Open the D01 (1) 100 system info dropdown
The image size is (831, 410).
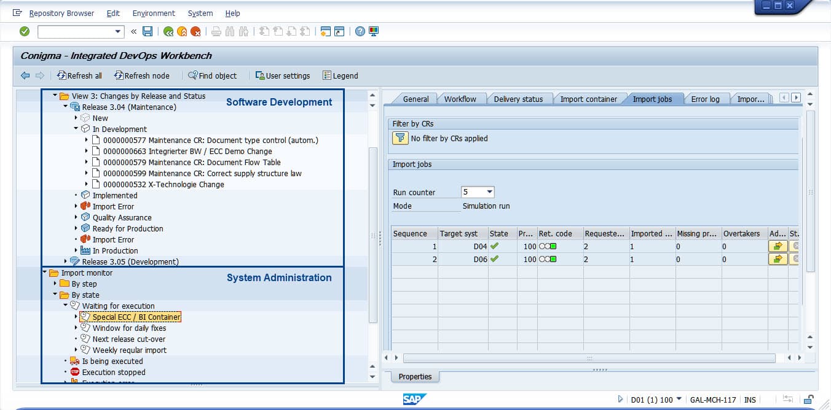(679, 400)
